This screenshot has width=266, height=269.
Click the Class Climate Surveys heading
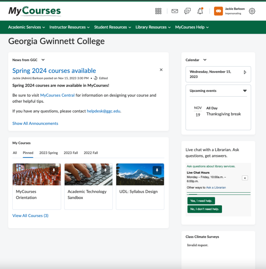point(202,237)
